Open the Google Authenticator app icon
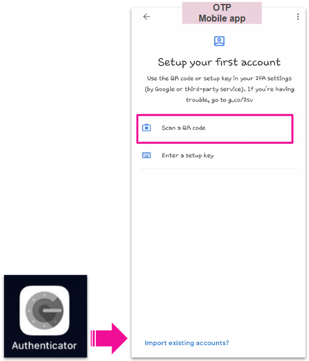The width and height of the screenshot is (309, 361). 45,311
